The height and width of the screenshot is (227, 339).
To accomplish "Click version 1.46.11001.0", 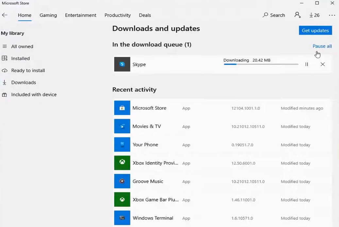I will tap(243, 200).
